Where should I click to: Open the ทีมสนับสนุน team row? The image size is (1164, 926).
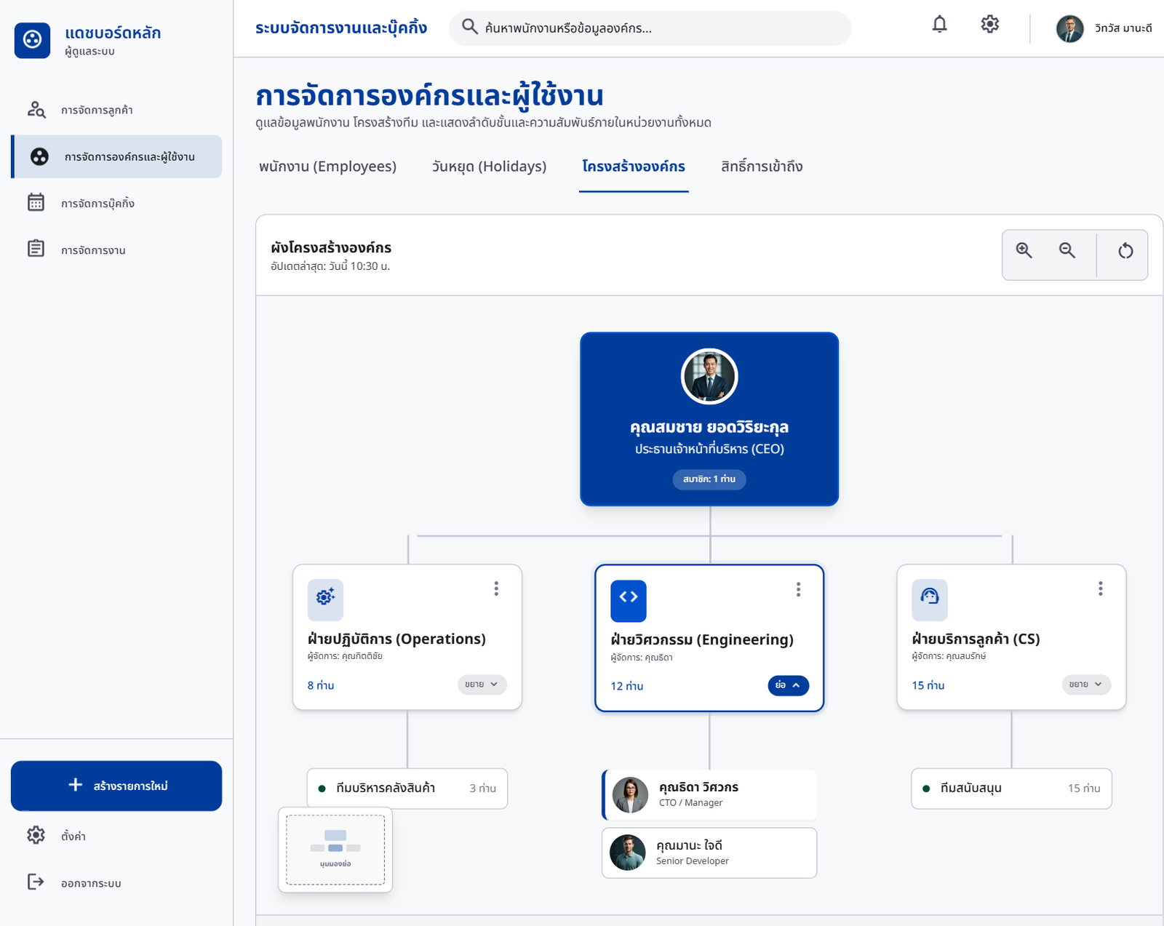tap(1011, 789)
